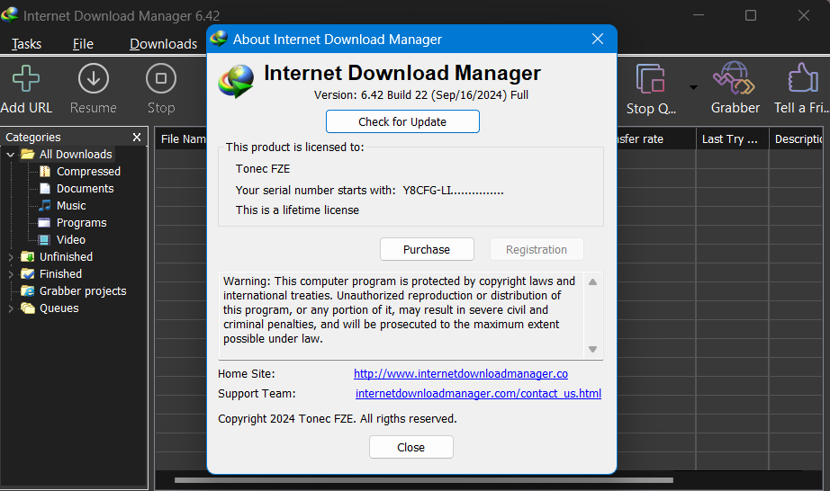
Task: Open the File menu
Action: (x=83, y=44)
